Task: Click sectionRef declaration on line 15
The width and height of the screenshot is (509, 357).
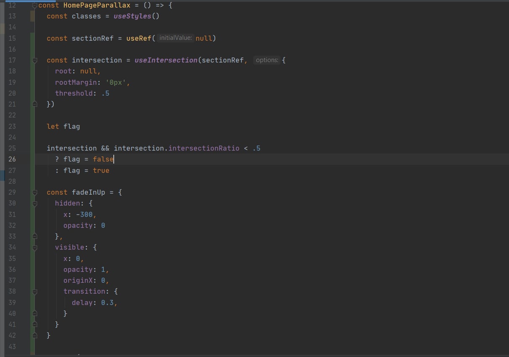Action: pos(93,38)
